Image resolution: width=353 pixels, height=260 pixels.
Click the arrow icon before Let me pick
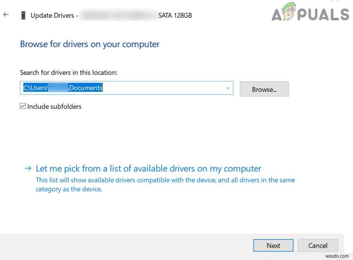28,168
